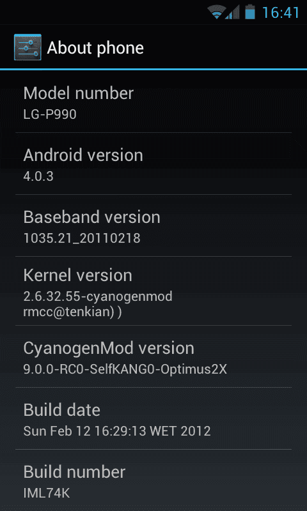The image size is (307, 511).
Task: Tap the 9.0.0-RC0-SelfKANG0-Optimus2X value
Action: [x=125, y=369]
